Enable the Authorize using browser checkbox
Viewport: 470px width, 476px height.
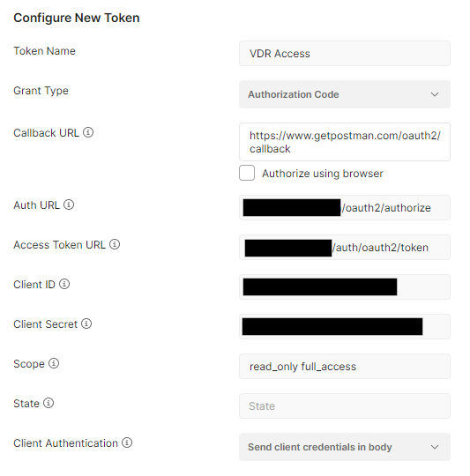click(x=247, y=173)
